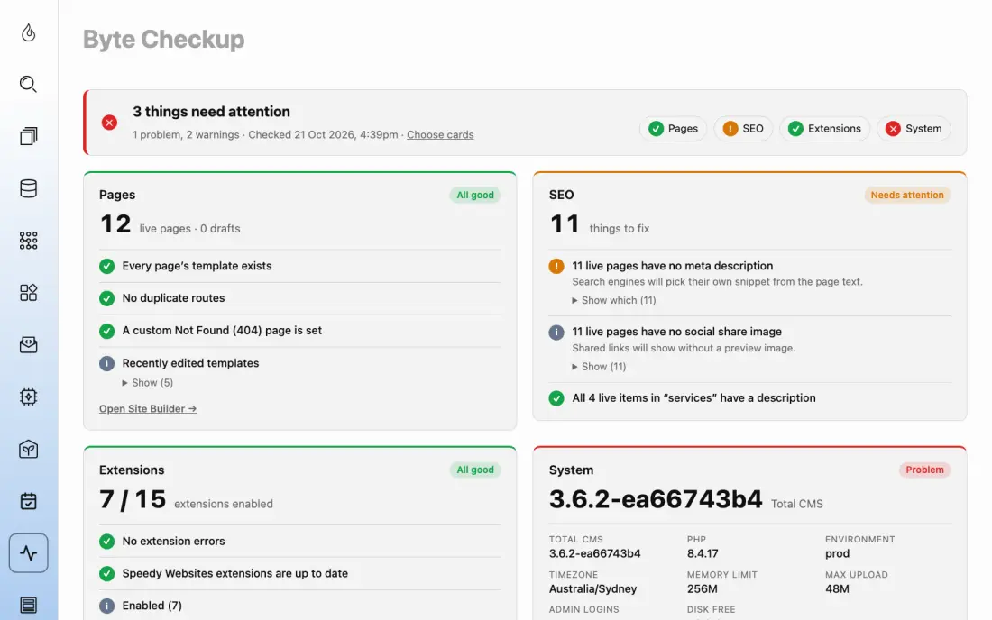Click the '11' things to fix count
Screen dimensions: 992x620
(565, 223)
